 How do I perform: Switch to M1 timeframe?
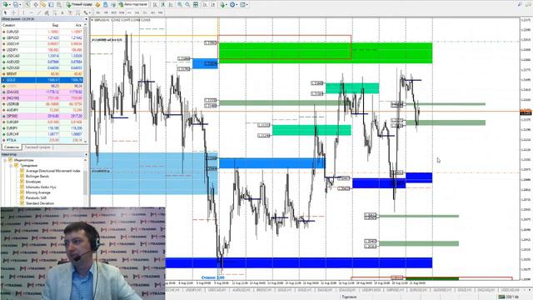pos(97,12)
